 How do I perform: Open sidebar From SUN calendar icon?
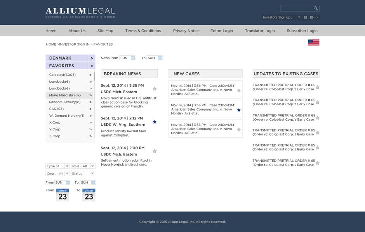[68, 183]
